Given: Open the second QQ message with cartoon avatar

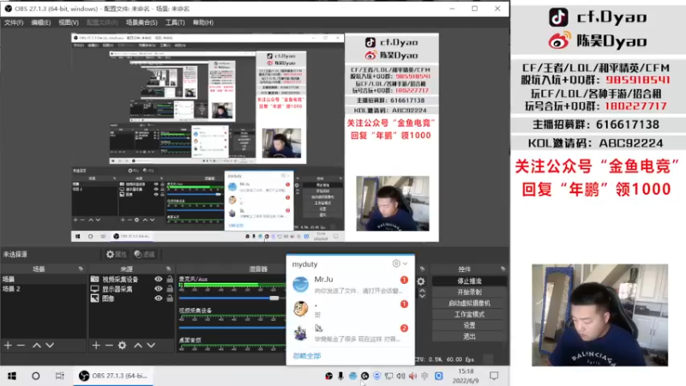Looking at the screenshot, I should pos(350,309).
